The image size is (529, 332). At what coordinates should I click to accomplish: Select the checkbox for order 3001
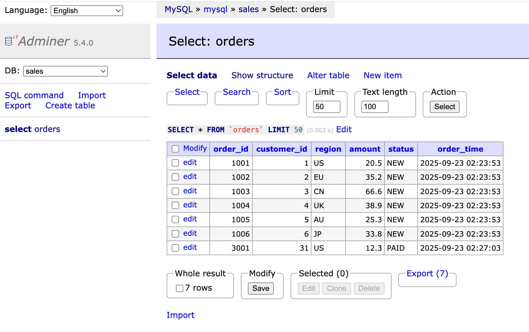pos(175,248)
